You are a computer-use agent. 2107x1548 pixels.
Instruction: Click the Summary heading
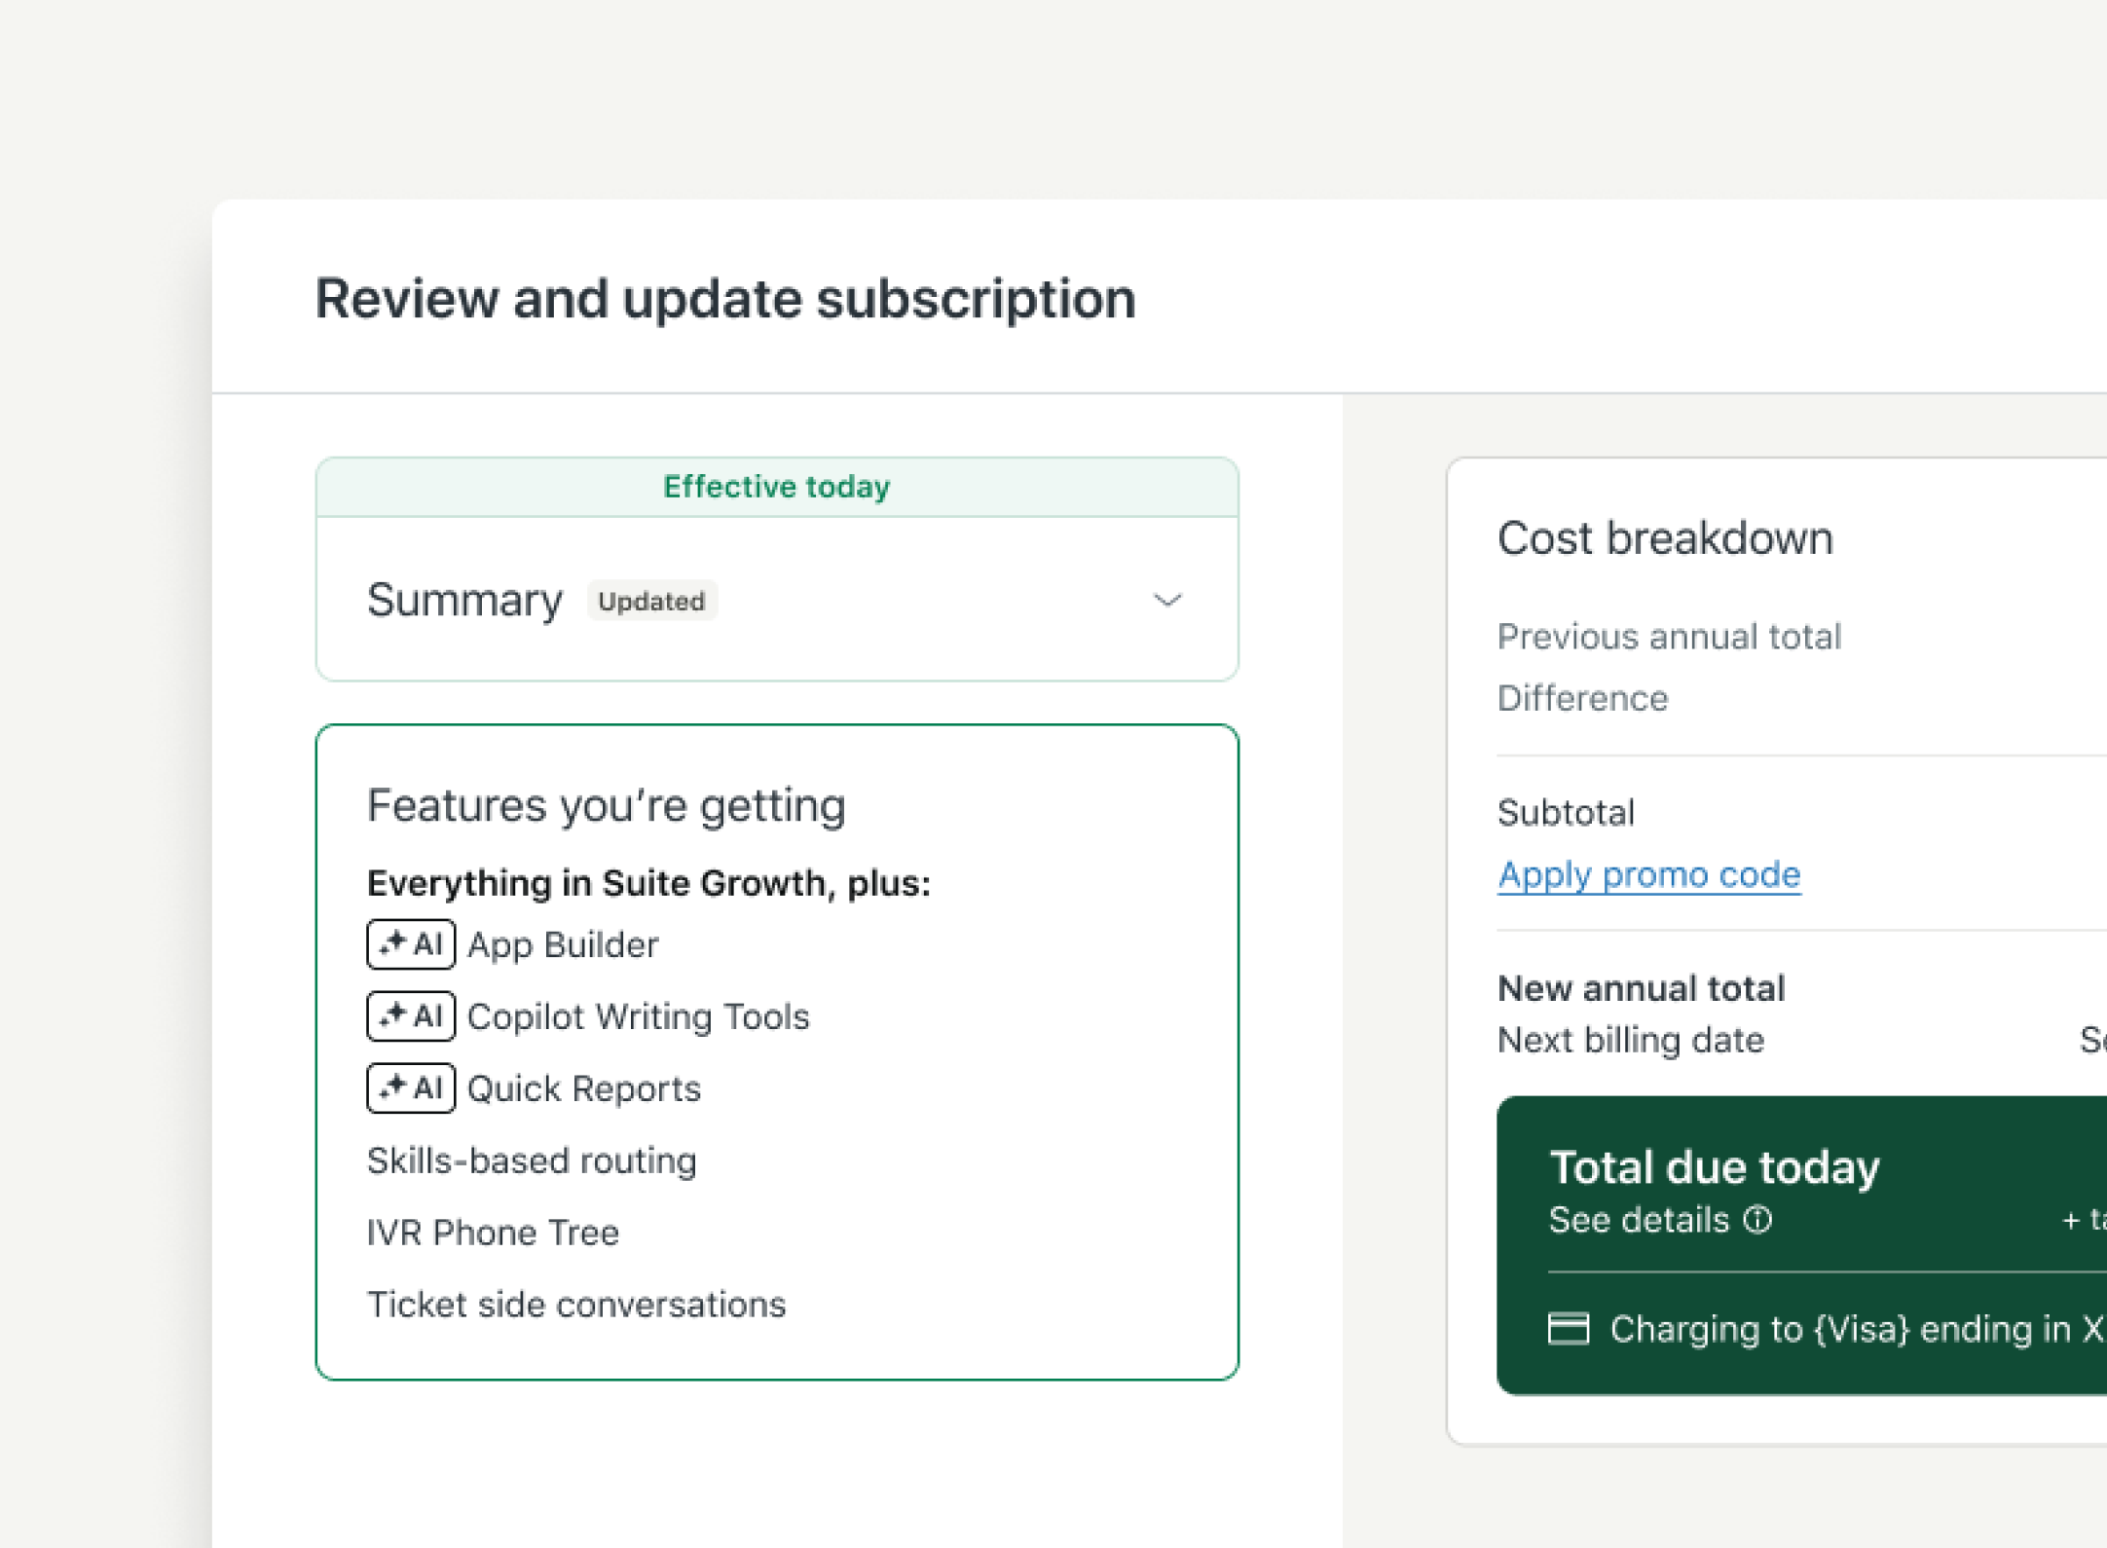pos(464,600)
